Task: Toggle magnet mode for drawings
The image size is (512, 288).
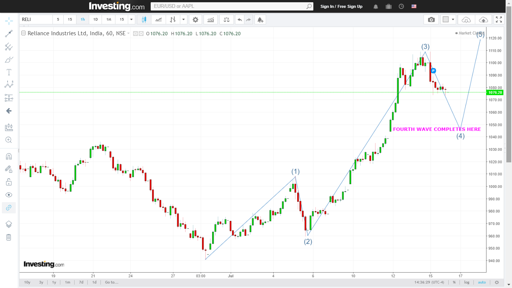Action: pos(9,156)
